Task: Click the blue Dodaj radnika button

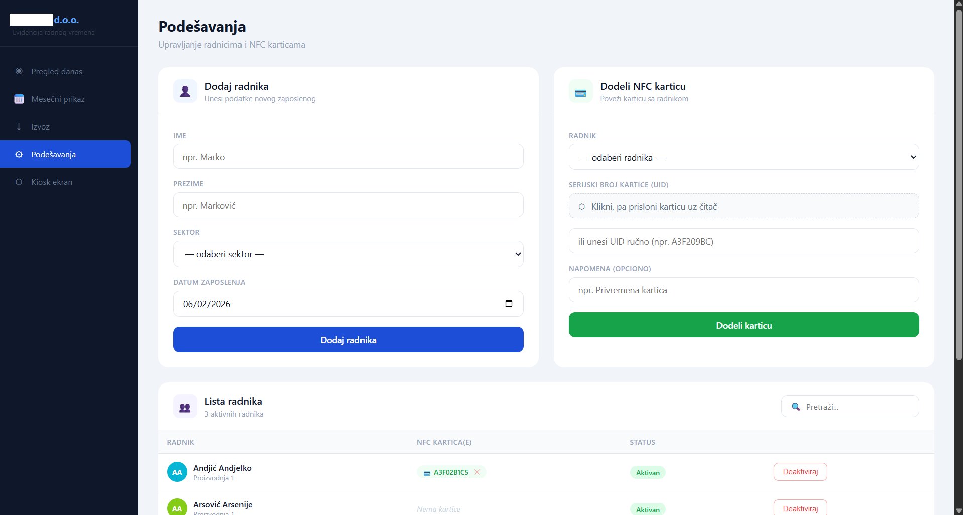Action: click(348, 340)
